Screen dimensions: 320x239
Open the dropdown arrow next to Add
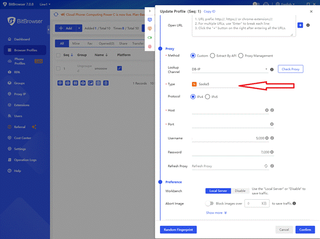pos(79,28)
